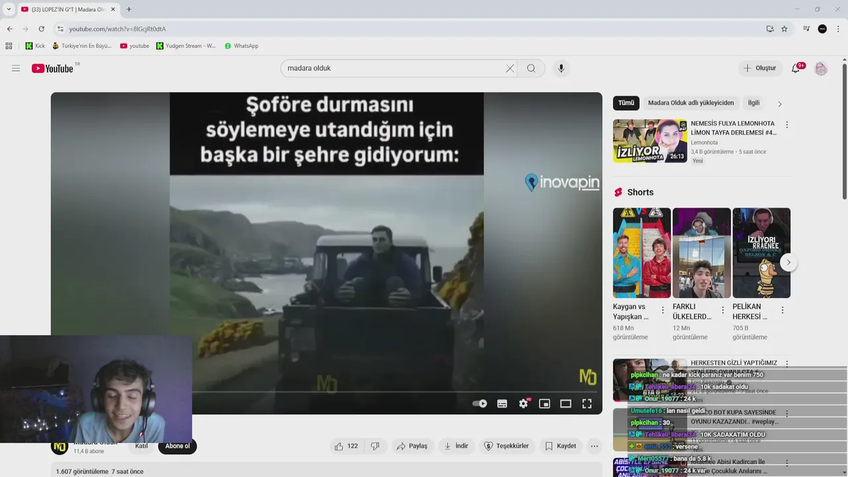
Task: Open Chrome three-dot menu
Action: pyautogui.click(x=839, y=28)
